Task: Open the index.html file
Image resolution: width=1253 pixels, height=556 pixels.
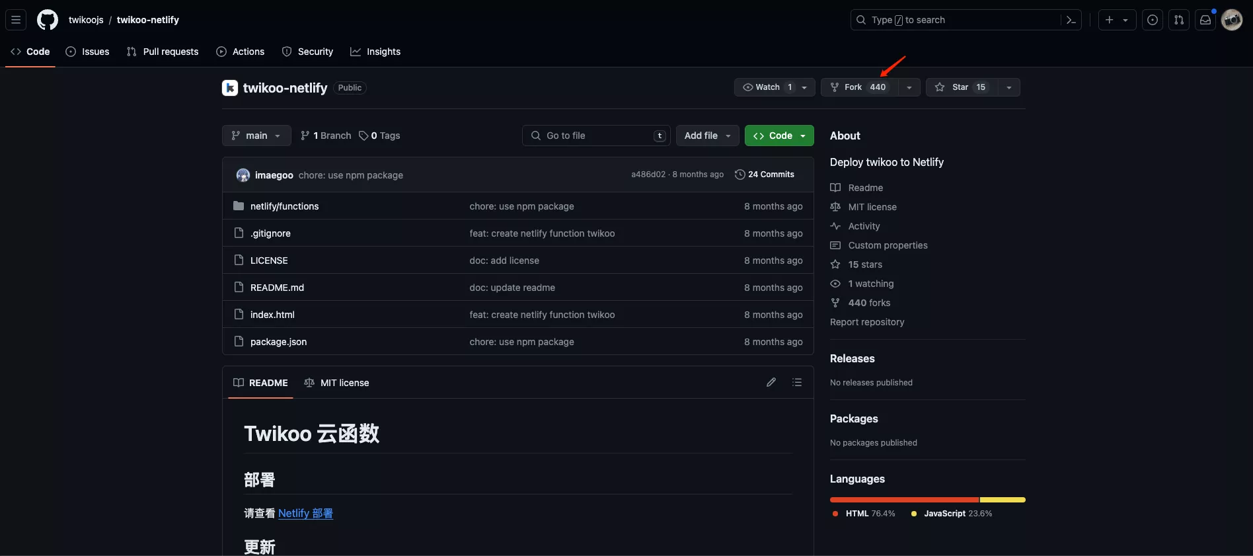Action: coord(272,315)
